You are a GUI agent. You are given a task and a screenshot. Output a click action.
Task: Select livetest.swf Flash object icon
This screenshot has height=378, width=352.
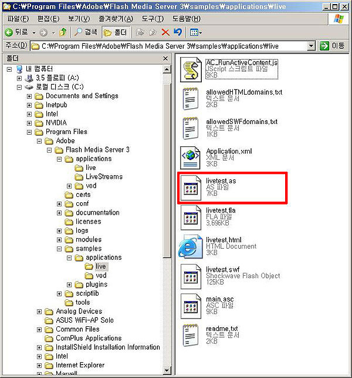pyautogui.click(x=191, y=276)
